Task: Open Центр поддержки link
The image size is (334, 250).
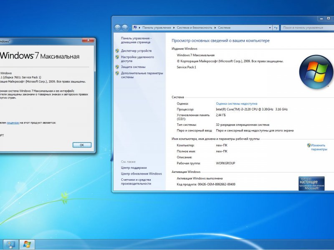Action: [134, 168]
